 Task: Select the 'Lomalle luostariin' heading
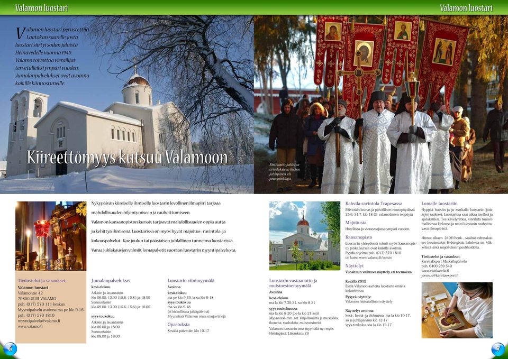440,204
